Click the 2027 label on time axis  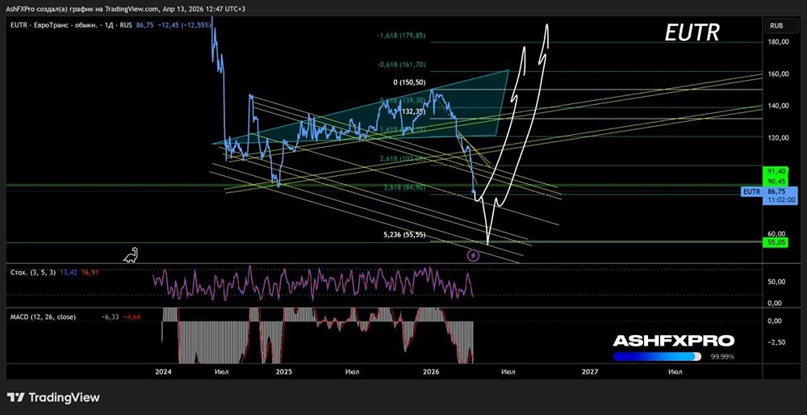tap(590, 371)
